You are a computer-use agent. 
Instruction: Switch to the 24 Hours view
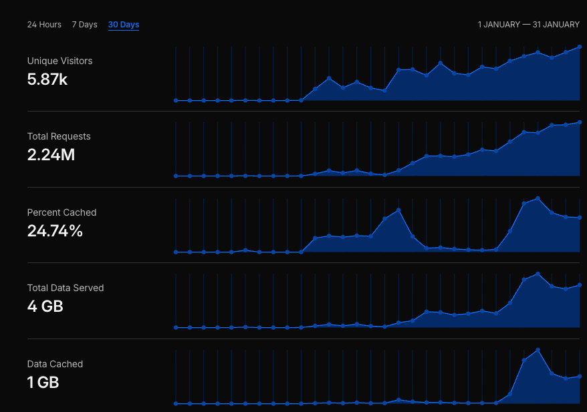[44, 25]
